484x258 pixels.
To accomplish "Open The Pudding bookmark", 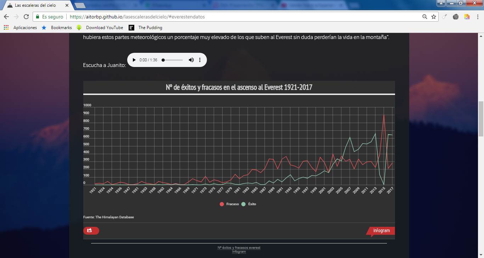I will tap(146, 27).
